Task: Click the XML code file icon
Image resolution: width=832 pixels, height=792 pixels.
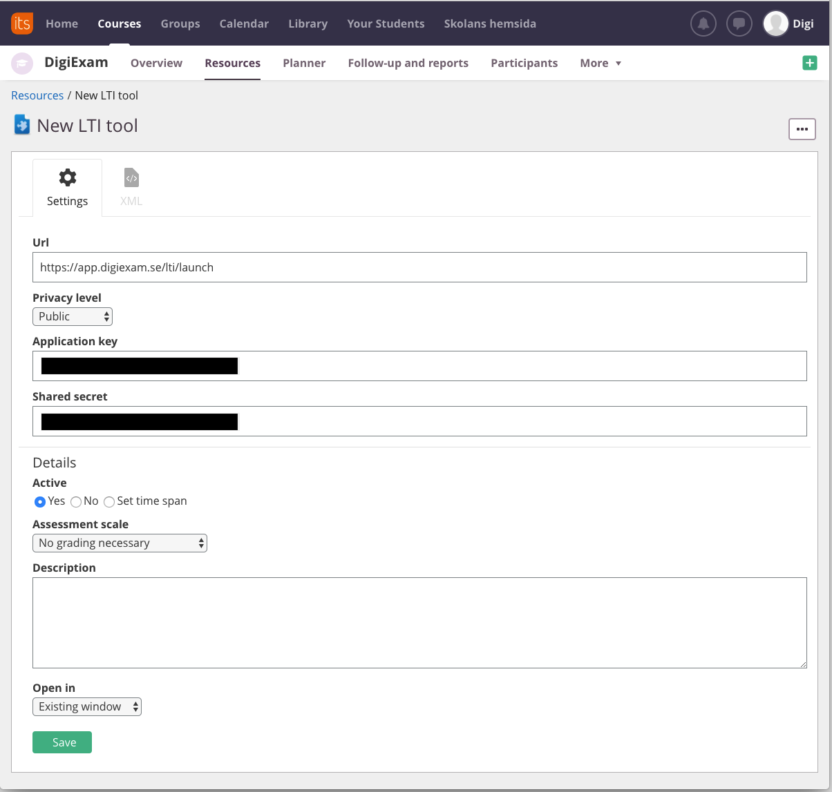Action: pos(131,177)
